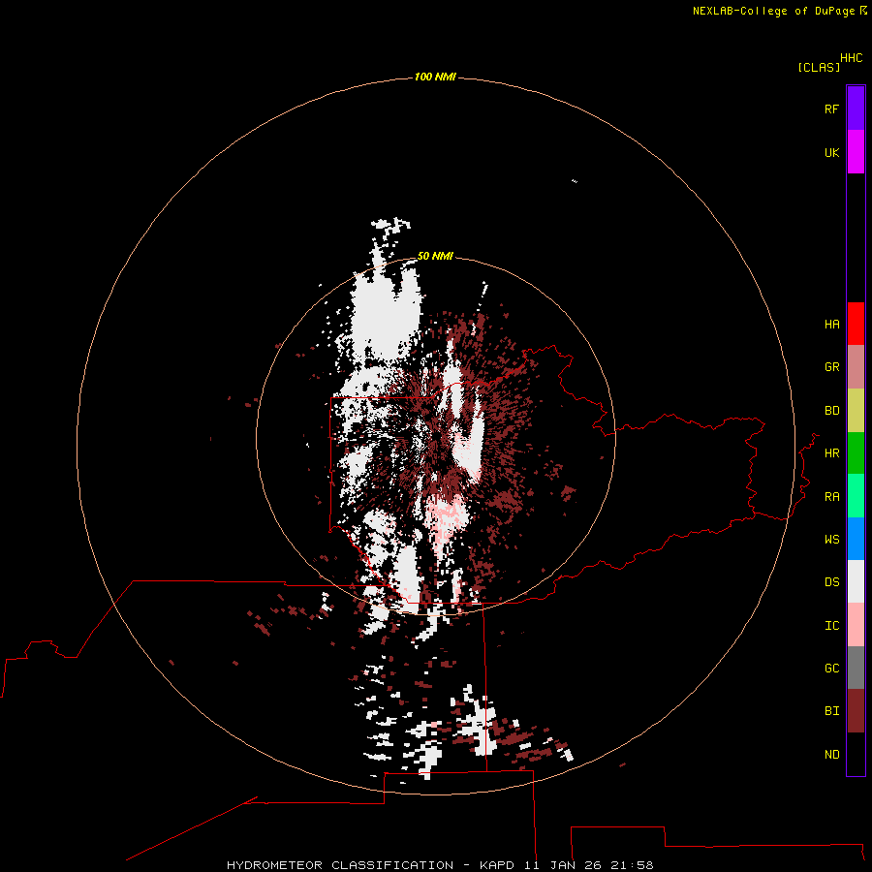This screenshot has width=872, height=872.
Task: Click the HR green legend swatch
Action: (856, 452)
